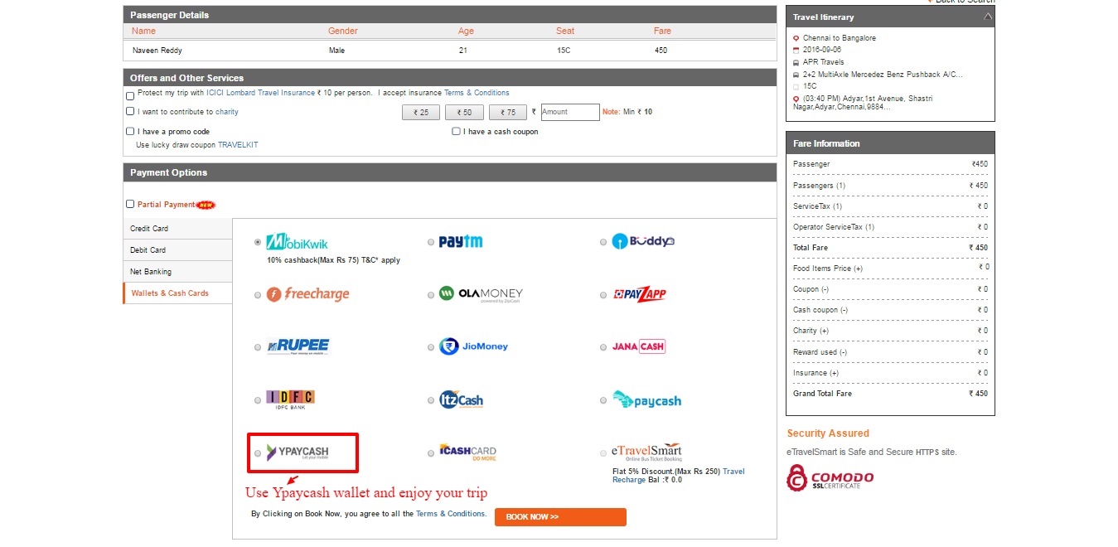Select the YPayCash radio button
The width and height of the screenshot is (1118, 547).
[258, 453]
